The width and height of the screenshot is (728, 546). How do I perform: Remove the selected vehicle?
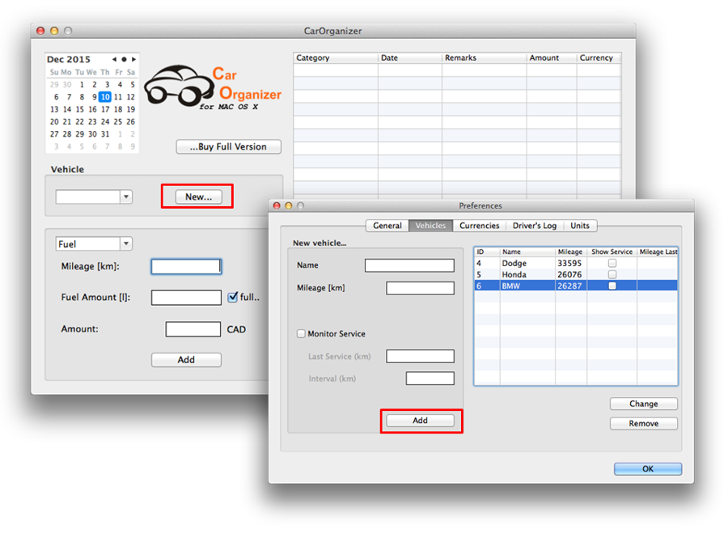click(x=643, y=423)
